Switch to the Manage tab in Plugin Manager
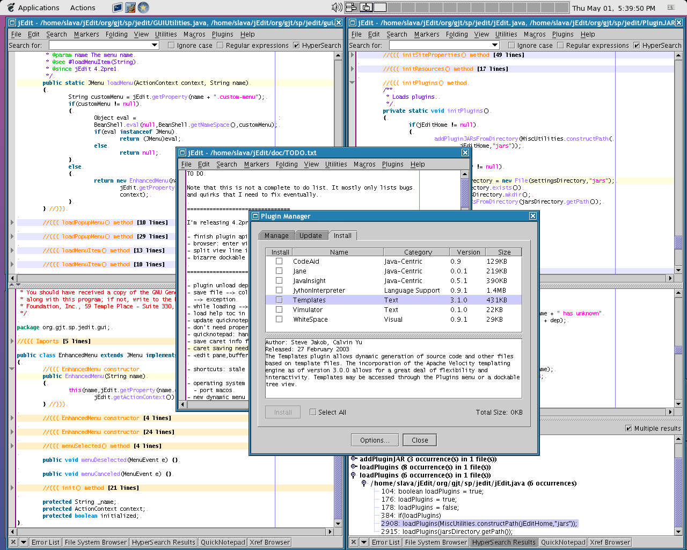687x550 pixels. [276, 235]
